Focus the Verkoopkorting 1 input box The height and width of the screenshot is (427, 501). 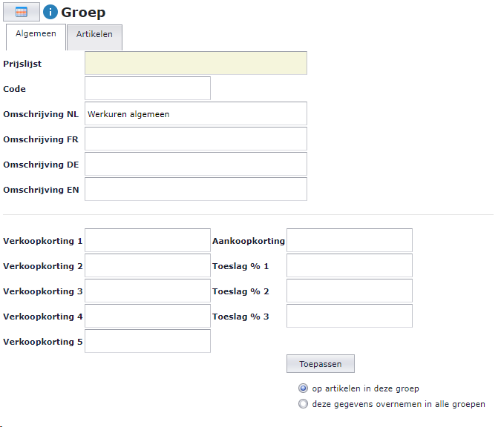pyautogui.click(x=148, y=240)
